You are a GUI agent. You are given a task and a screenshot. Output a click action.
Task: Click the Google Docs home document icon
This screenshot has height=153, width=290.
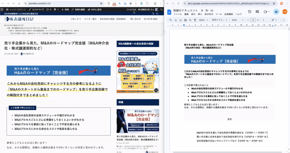pyautogui.click(x=169, y=12)
